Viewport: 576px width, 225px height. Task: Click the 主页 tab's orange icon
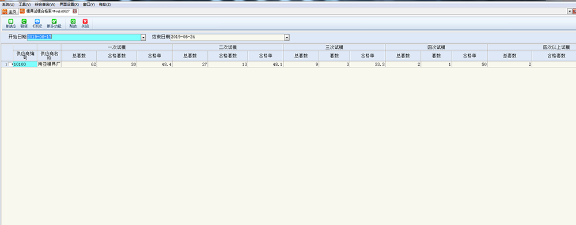point(5,12)
